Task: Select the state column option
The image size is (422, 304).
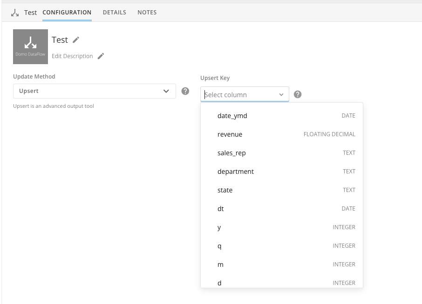Action: (282, 190)
